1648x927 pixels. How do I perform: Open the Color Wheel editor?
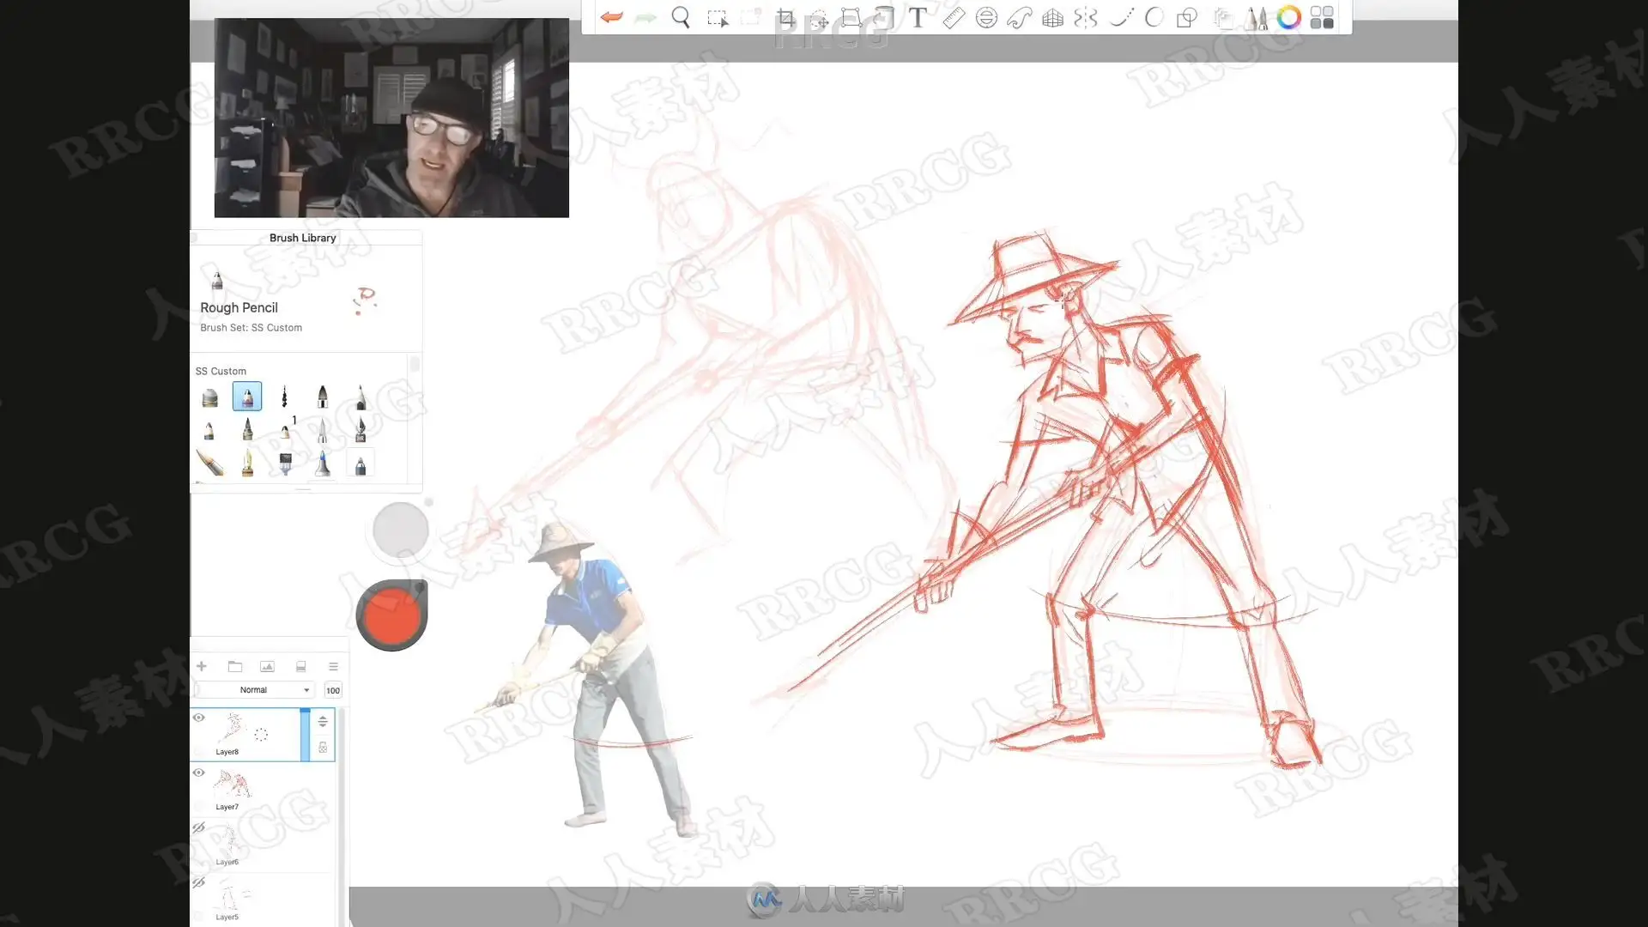pyautogui.click(x=1288, y=17)
